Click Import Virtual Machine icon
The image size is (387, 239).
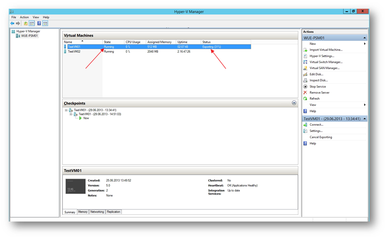click(x=305, y=50)
